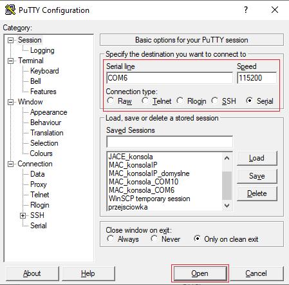Open the Session category
The image size is (289, 285).
[x=30, y=40]
